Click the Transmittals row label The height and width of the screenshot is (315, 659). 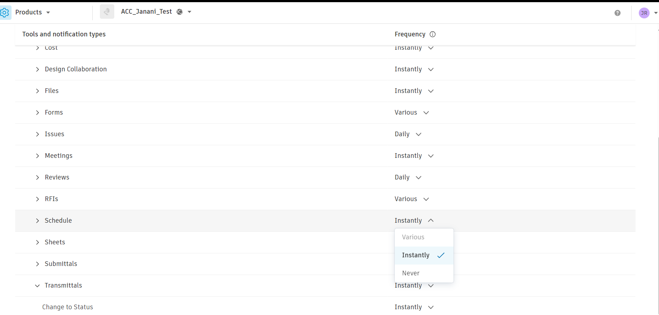click(x=63, y=285)
